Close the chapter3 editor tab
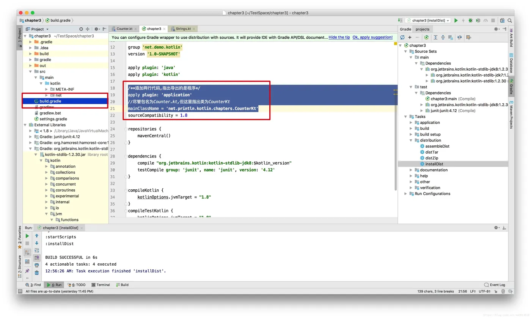The width and height of the screenshot is (531, 318). (165, 29)
